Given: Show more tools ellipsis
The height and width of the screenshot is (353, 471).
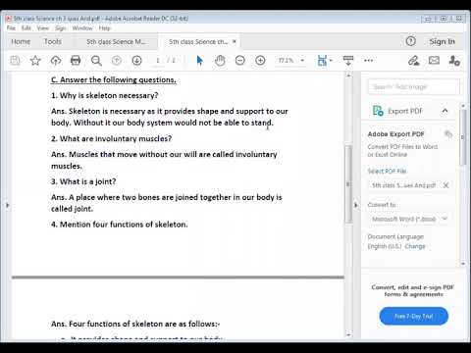Looking at the screenshot, I should tap(369, 61).
